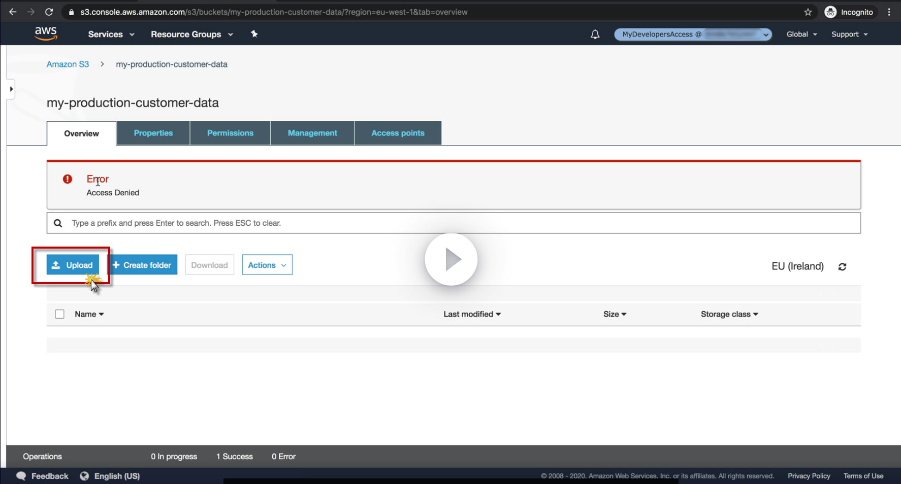Image resolution: width=901 pixels, height=484 pixels.
Task: Bookmark this page with the star icon
Action: 808,12
